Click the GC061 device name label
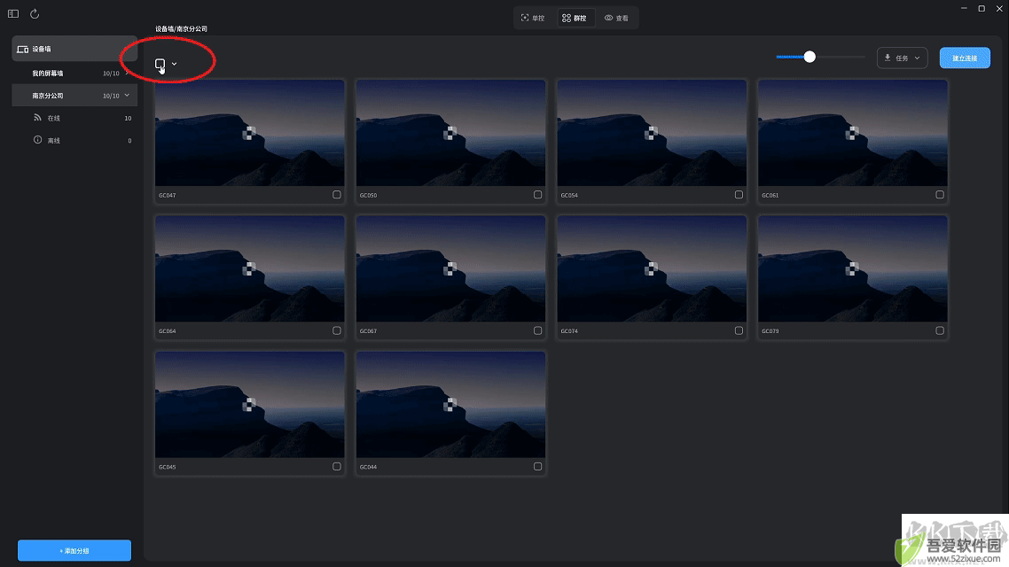This screenshot has height=567, width=1009. click(770, 196)
